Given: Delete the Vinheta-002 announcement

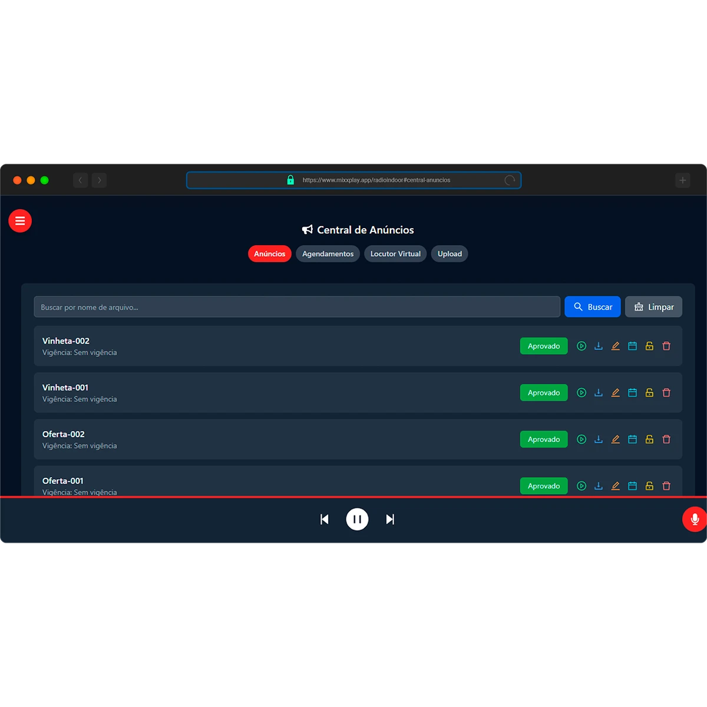Looking at the screenshot, I should [666, 346].
